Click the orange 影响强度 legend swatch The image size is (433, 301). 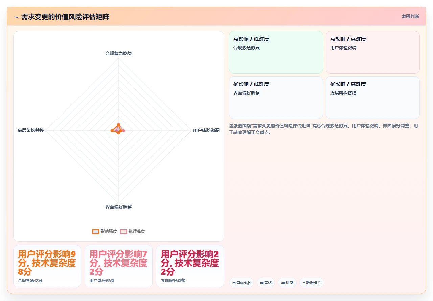click(96, 231)
